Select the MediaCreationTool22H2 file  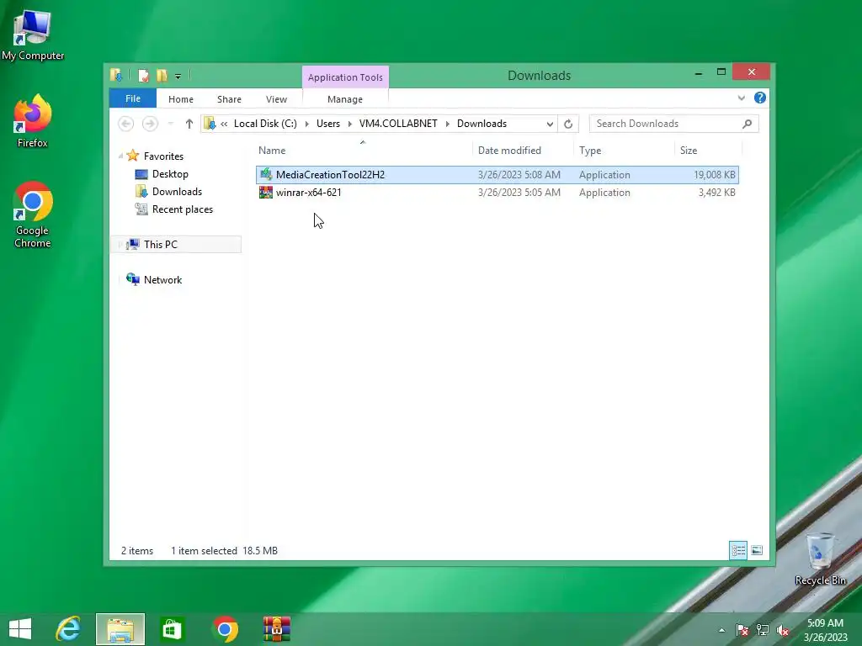point(497,175)
